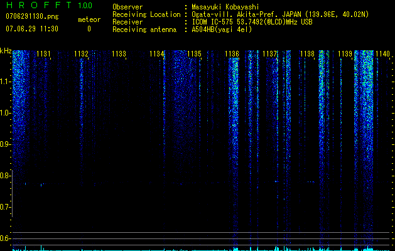Click the date and time 07.06.29 11:30
This screenshot has width=395, height=251.
[x=32, y=29]
